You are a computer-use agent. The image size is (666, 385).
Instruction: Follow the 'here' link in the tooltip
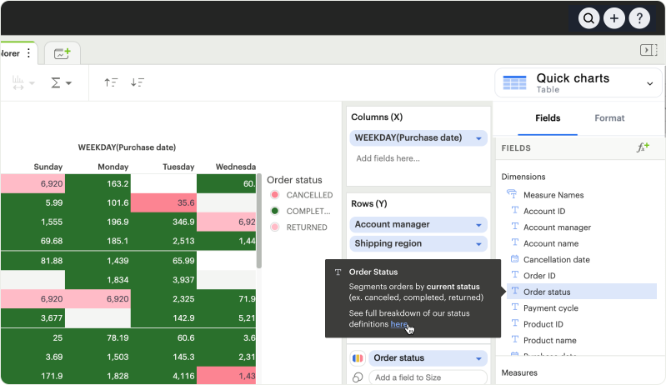[x=399, y=324]
